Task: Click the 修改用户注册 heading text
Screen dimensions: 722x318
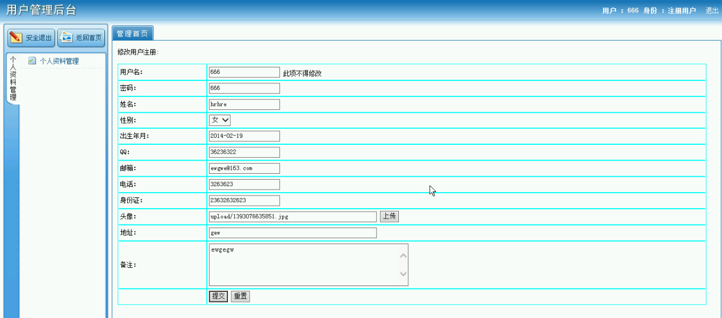Action: coord(138,52)
